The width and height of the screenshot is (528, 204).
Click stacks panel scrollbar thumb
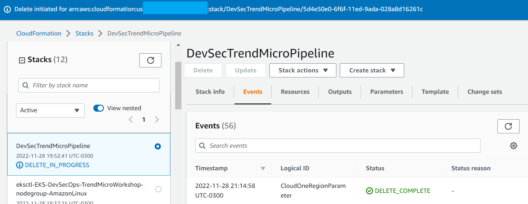coord(178,86)
